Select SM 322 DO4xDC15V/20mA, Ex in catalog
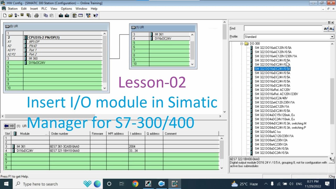 coord(275,115)
